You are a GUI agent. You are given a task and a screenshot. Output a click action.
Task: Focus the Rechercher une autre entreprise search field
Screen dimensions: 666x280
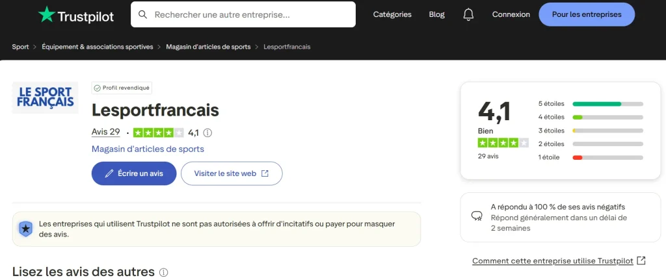click(x=243, y=14)
